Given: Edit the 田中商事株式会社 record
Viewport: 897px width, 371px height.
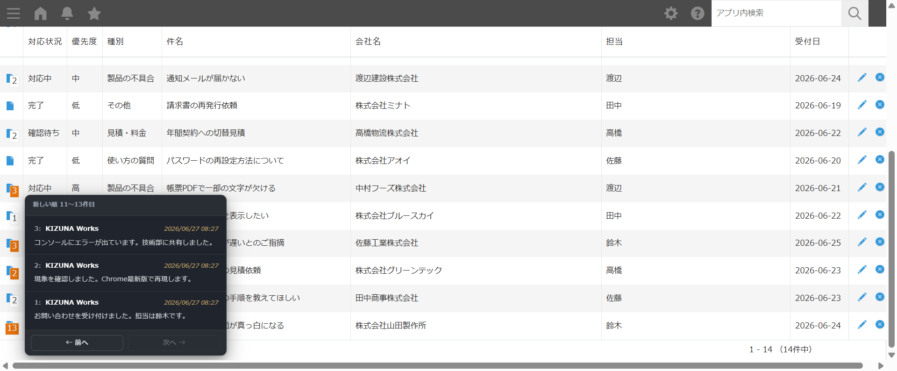Looking at the screenshot, I should (x=862, y=297).
